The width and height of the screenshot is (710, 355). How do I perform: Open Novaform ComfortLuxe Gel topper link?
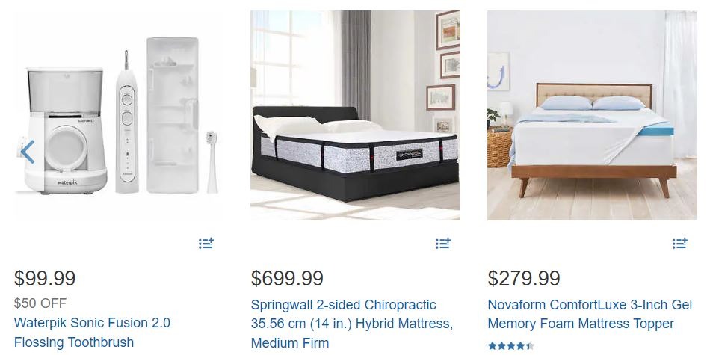coord(590,314)
